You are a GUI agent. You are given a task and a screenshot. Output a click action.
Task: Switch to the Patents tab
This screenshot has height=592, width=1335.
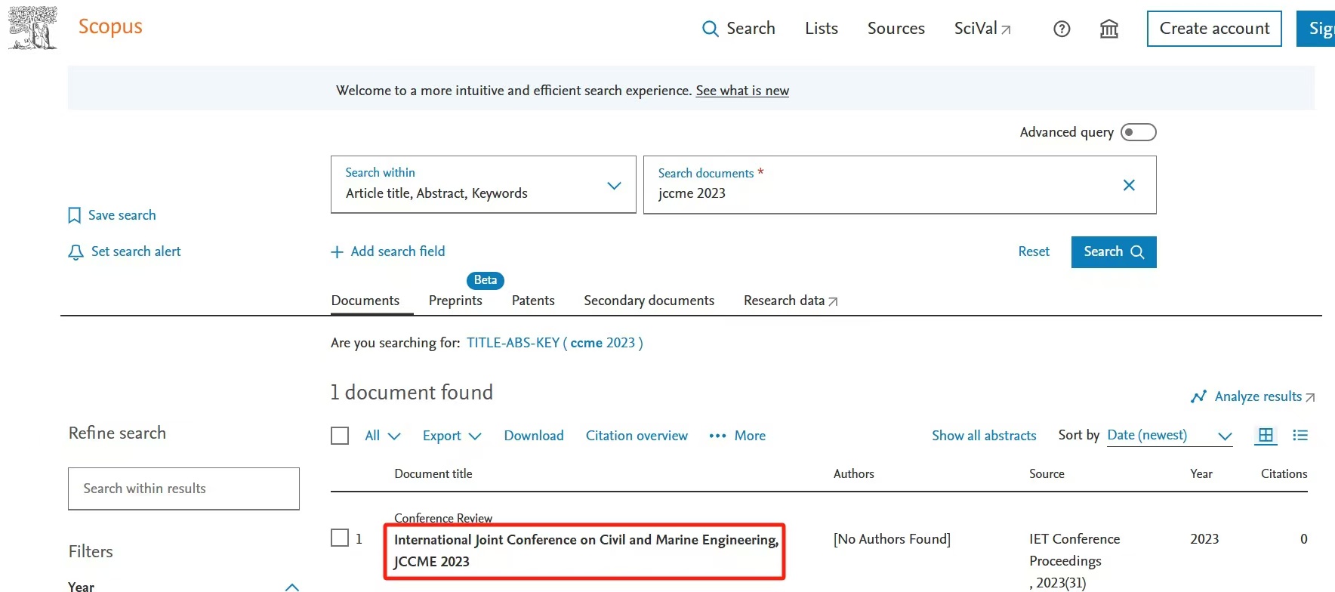[x=533, y=301]
